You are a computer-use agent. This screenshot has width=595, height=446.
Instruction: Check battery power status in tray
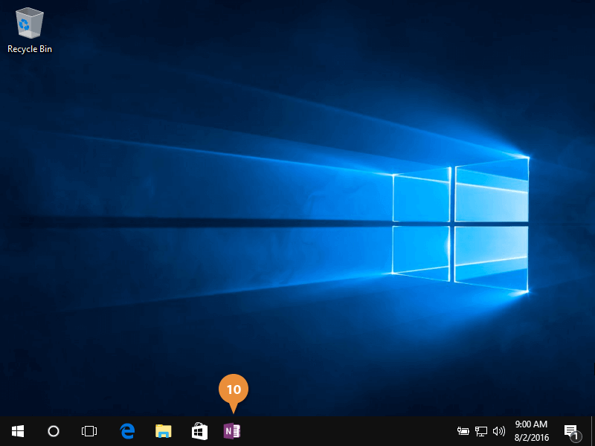[x=463, y=431]
